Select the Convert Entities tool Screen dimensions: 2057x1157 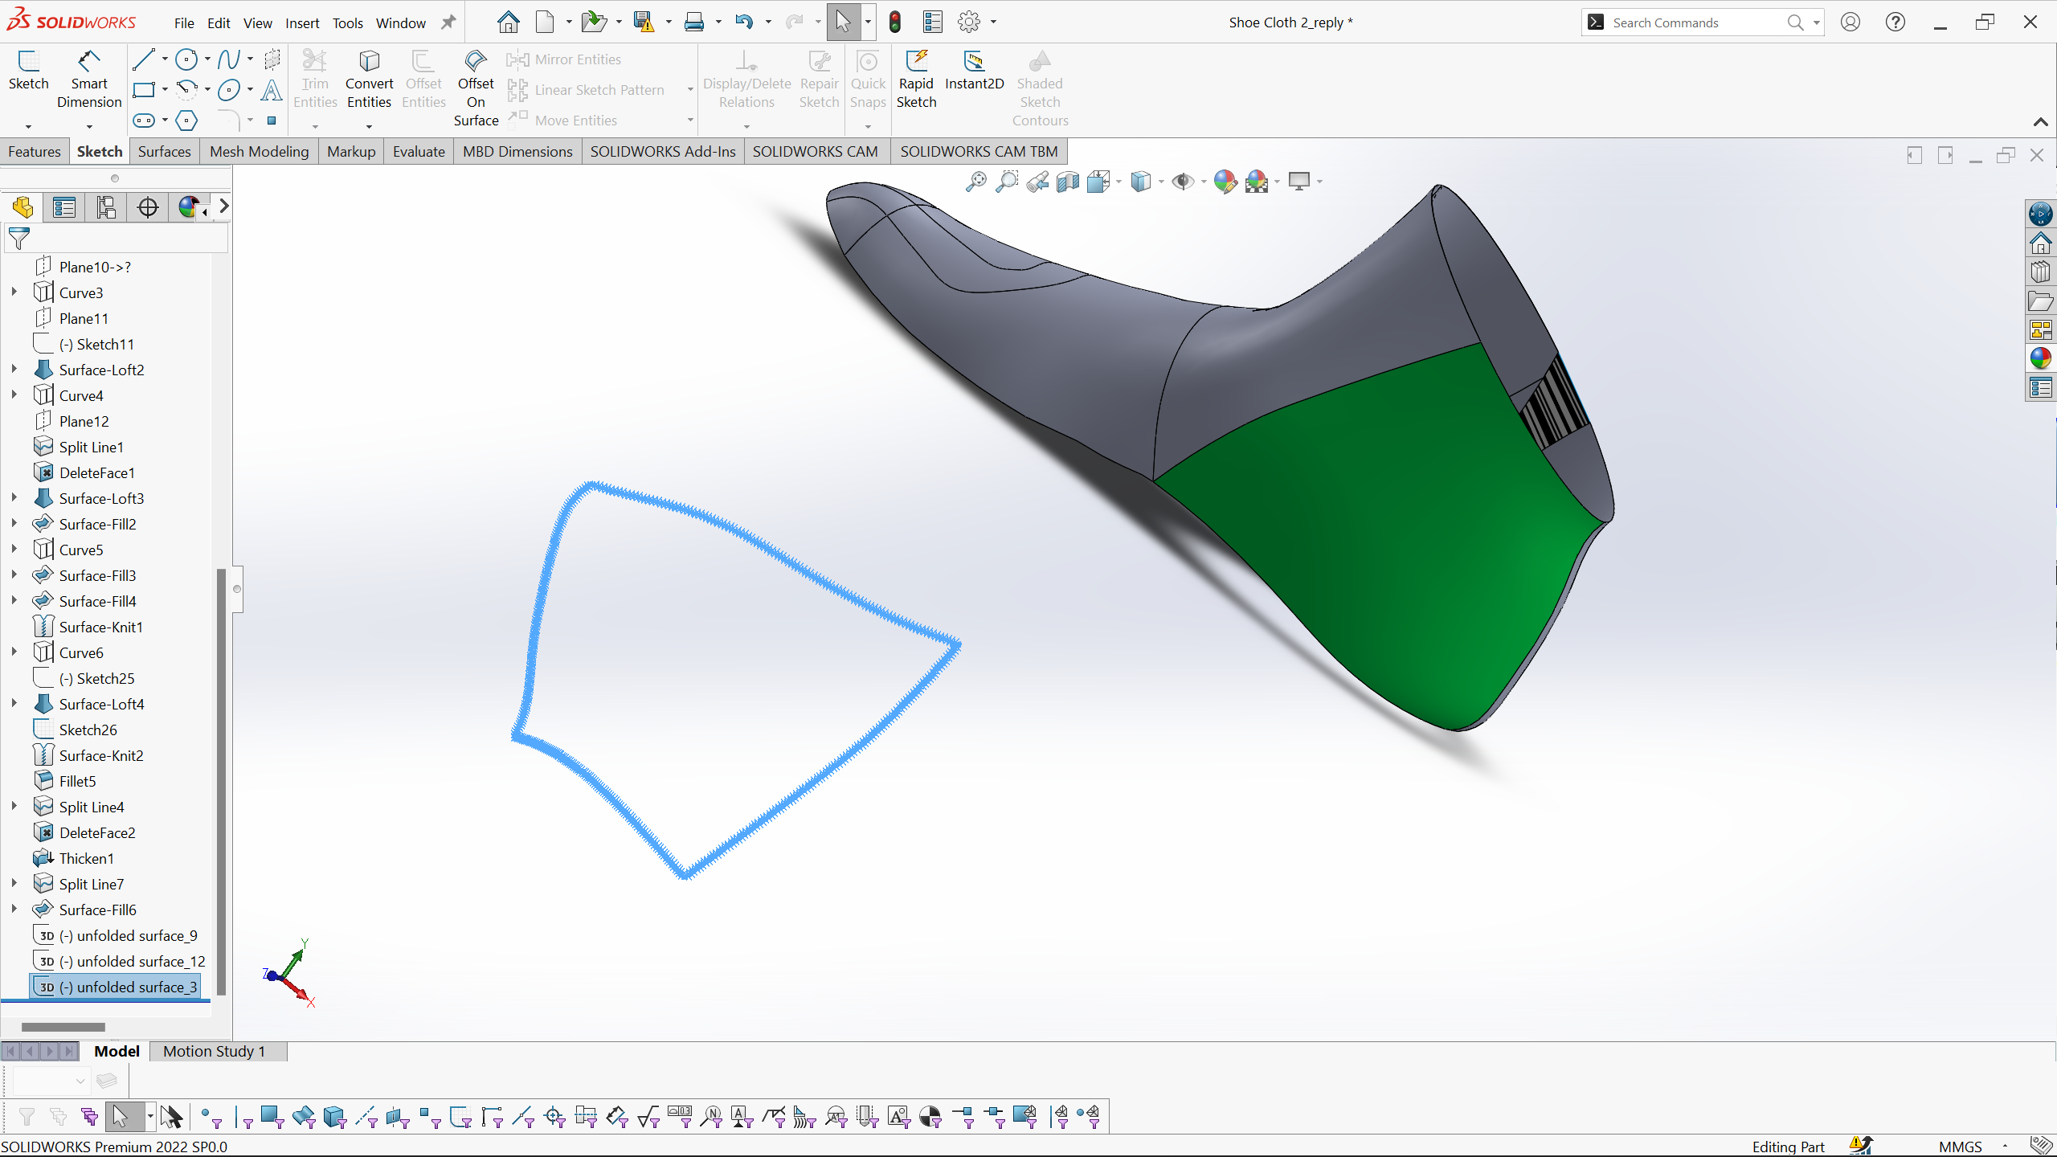tap(369, 80)
